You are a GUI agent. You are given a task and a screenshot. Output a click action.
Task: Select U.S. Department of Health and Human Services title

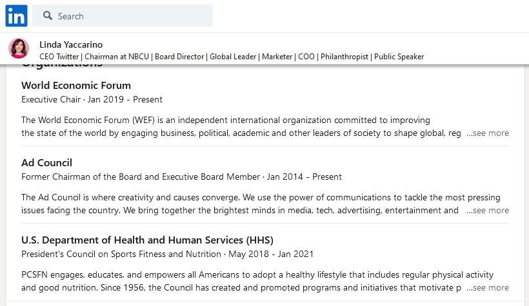point(147,240)
